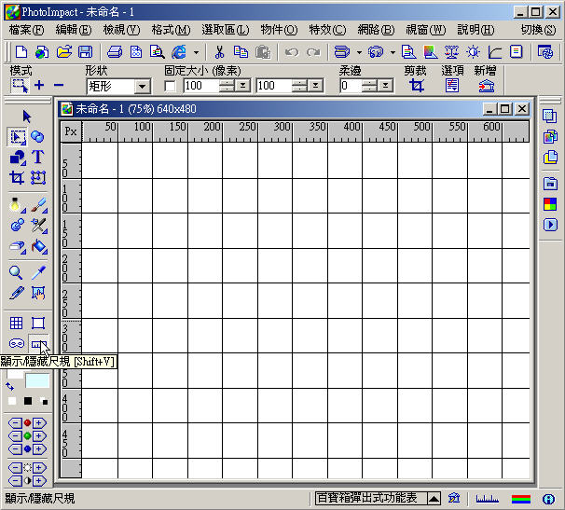Select the arrow Pick tool
This screenshot has width=565, height=510.
click(27, 116)
